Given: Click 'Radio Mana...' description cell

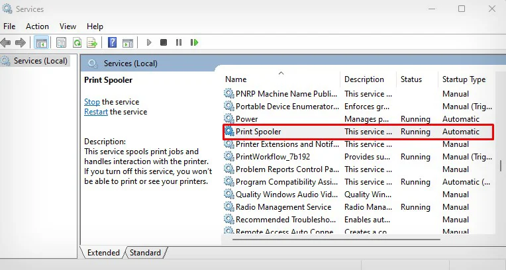Looking at the screenshot, I should (368, 207).
